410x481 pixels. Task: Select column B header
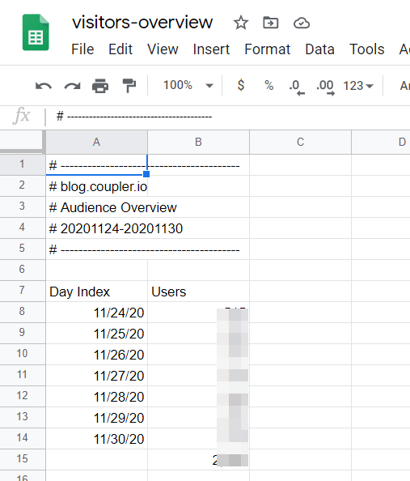click(198, 142)
